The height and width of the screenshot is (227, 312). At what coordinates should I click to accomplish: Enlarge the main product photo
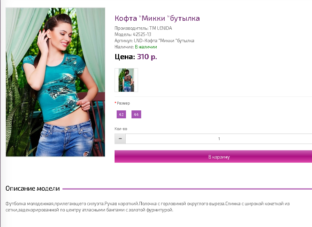point(55,82)
